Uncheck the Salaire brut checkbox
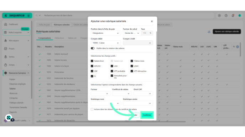 [x=92, y=61]
